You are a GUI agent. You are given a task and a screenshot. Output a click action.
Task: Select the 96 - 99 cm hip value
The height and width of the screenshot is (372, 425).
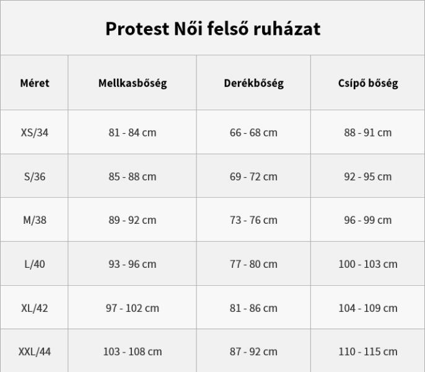[x=368, y=220]
